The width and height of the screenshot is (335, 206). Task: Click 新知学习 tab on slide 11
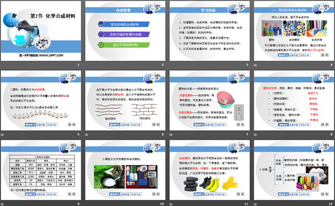[x=198, y=194]
